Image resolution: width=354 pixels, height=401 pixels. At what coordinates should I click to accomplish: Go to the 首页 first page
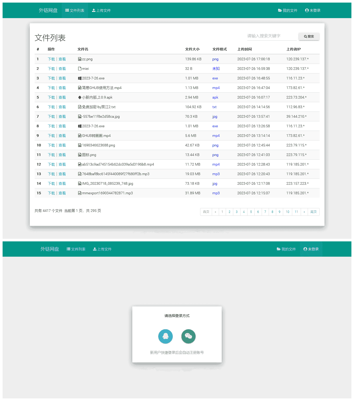click(206, 212)
